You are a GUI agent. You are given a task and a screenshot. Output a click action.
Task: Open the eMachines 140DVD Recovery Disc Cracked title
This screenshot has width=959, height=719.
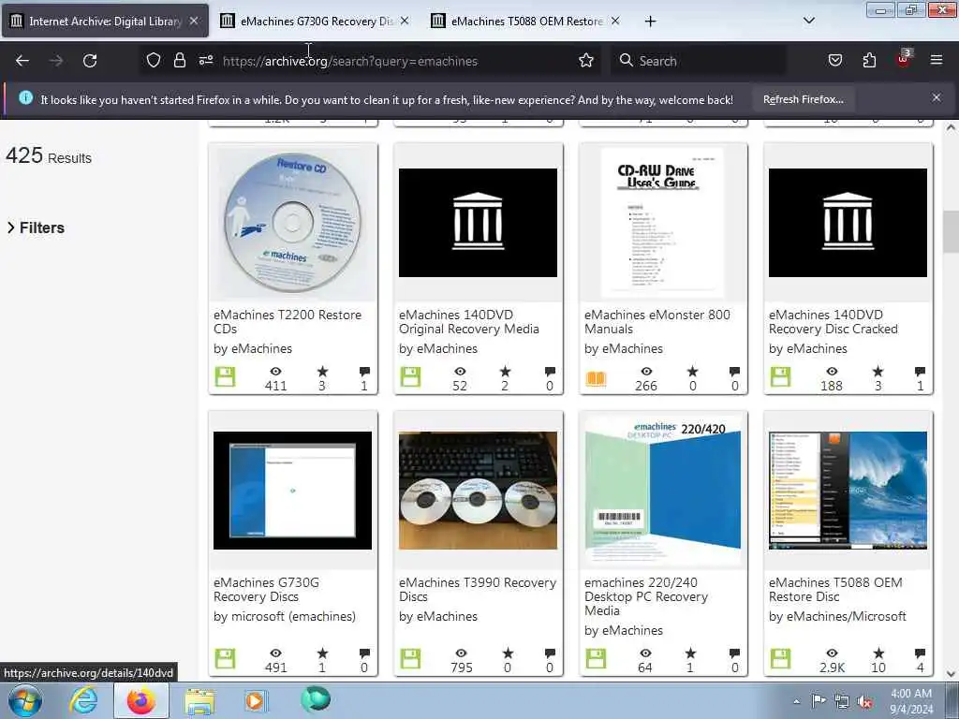[x=833, y=322]
